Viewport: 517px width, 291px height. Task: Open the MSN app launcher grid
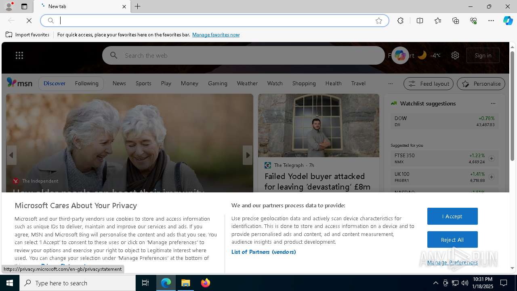tap(19, 55)
